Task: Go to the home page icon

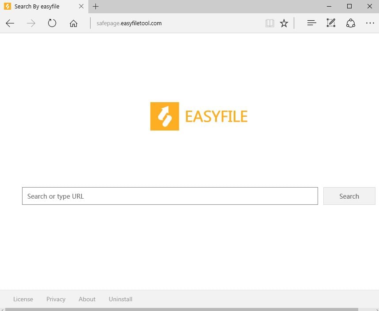Action: tap(73, 23)
